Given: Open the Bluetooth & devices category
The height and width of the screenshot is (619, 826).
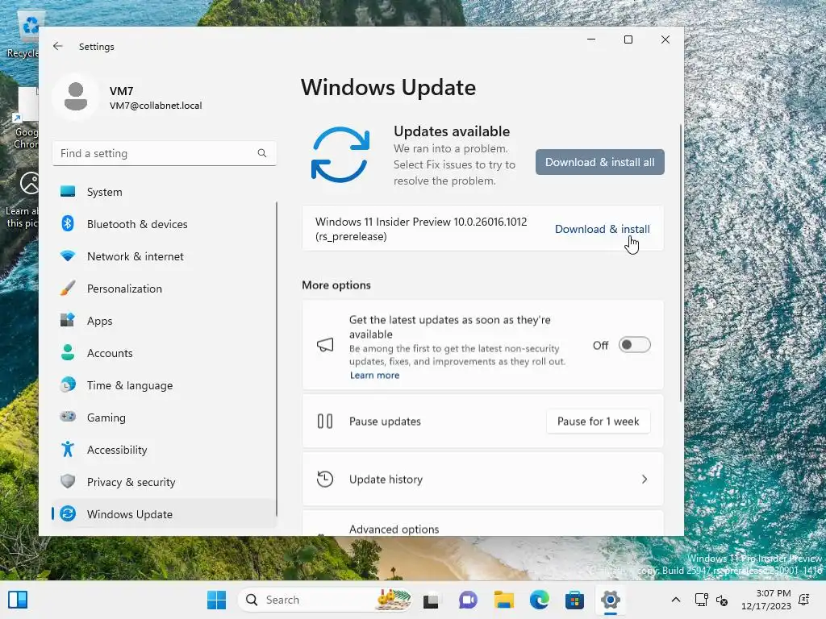Looking at the screenshot, I should [164, 224].
